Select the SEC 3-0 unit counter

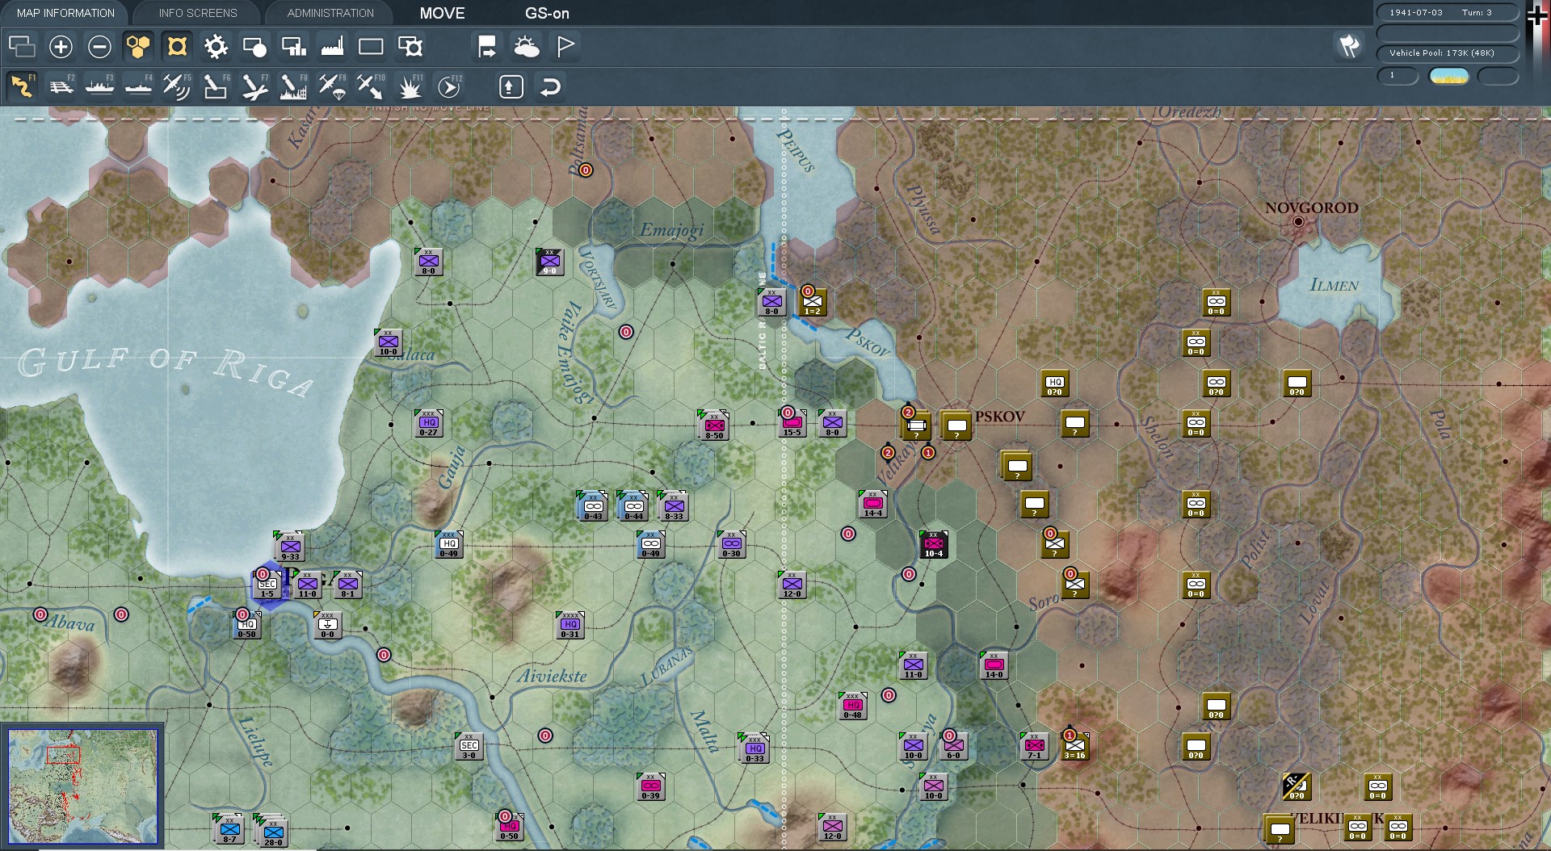point(469,746)
